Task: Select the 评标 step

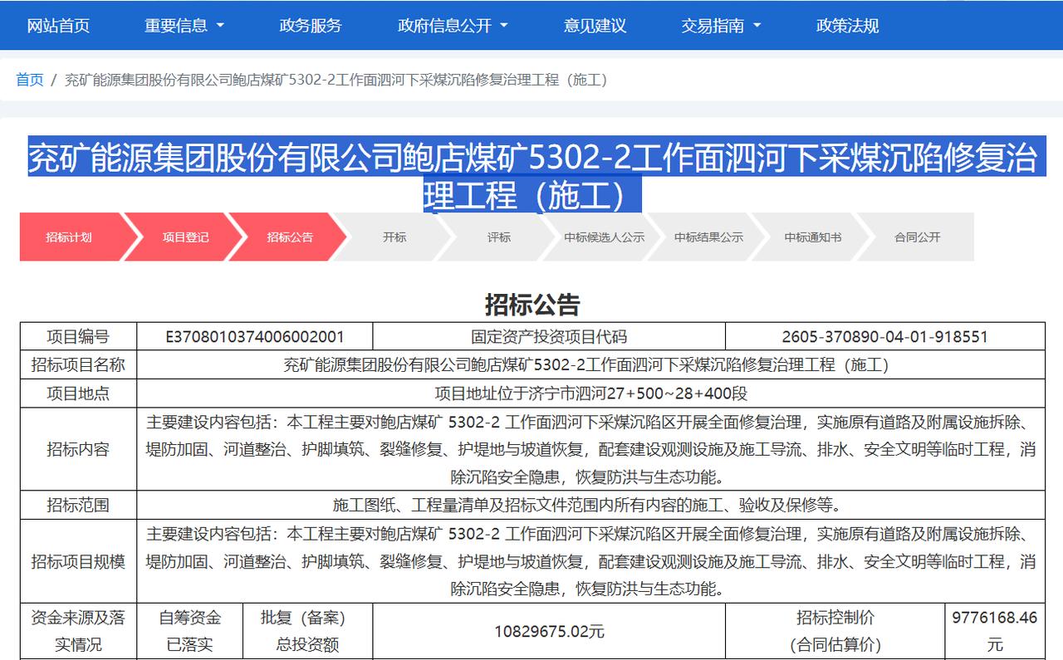Action: [x=499, y=237]
